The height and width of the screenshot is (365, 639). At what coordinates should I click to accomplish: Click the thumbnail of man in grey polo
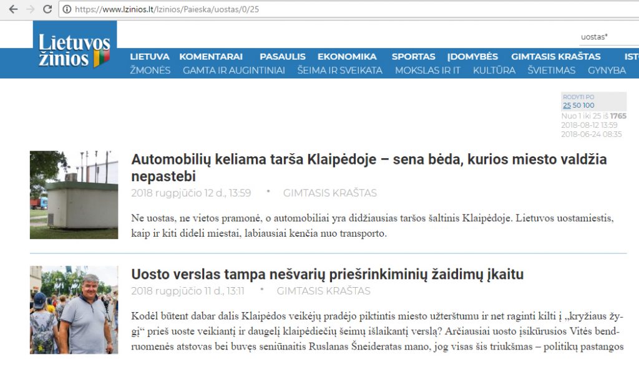pyautogui.click(x=74, y=310)
